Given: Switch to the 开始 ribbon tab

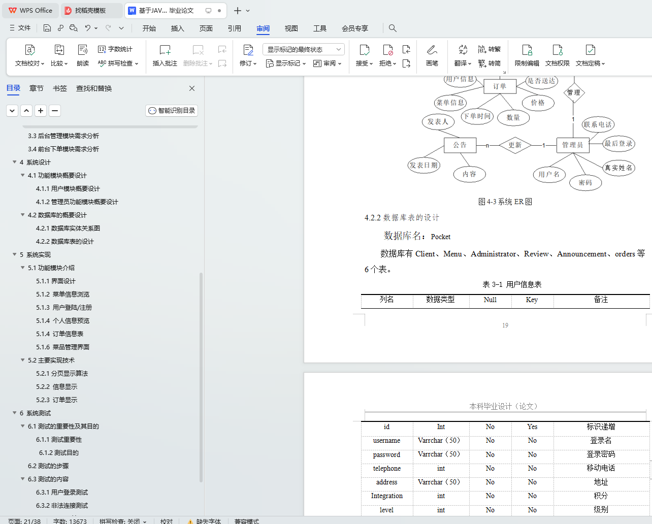Looking at the screenshot, I should tap(149, 28).
